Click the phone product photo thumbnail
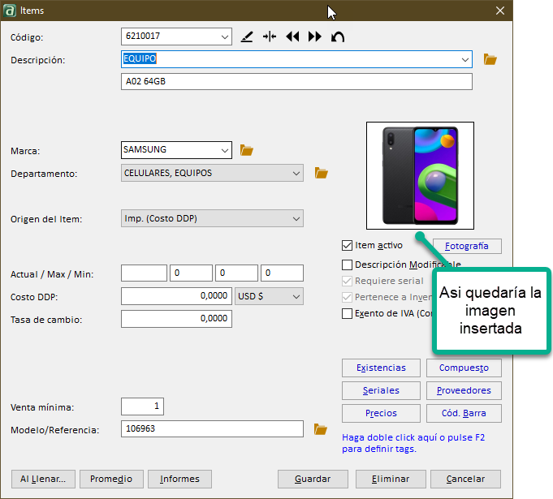The image size is (553, 499). (x=420, y=176)
